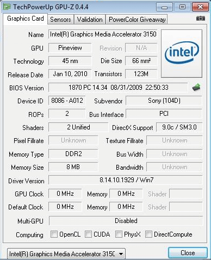Viewport: 211px width, 260px height.
Task: Click the Memory Size field 8 MB
Action: click(73, 167)
